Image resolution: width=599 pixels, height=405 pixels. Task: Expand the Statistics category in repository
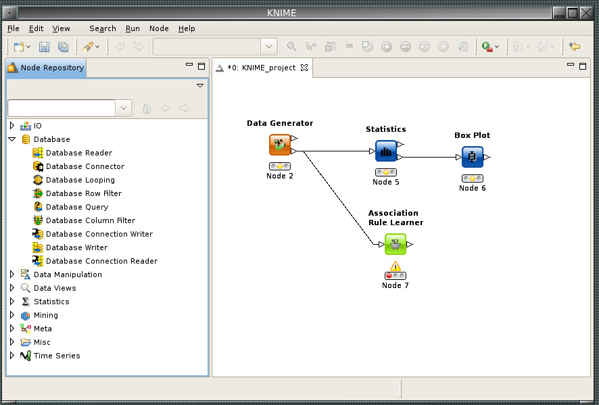12,301
